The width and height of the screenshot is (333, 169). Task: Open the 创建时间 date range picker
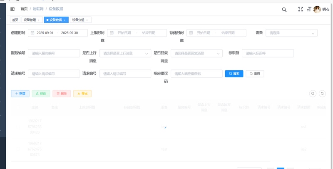point(57,33)
